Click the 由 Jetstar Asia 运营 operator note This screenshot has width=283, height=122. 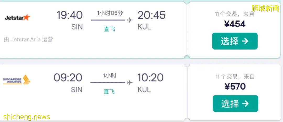[29, 39]
